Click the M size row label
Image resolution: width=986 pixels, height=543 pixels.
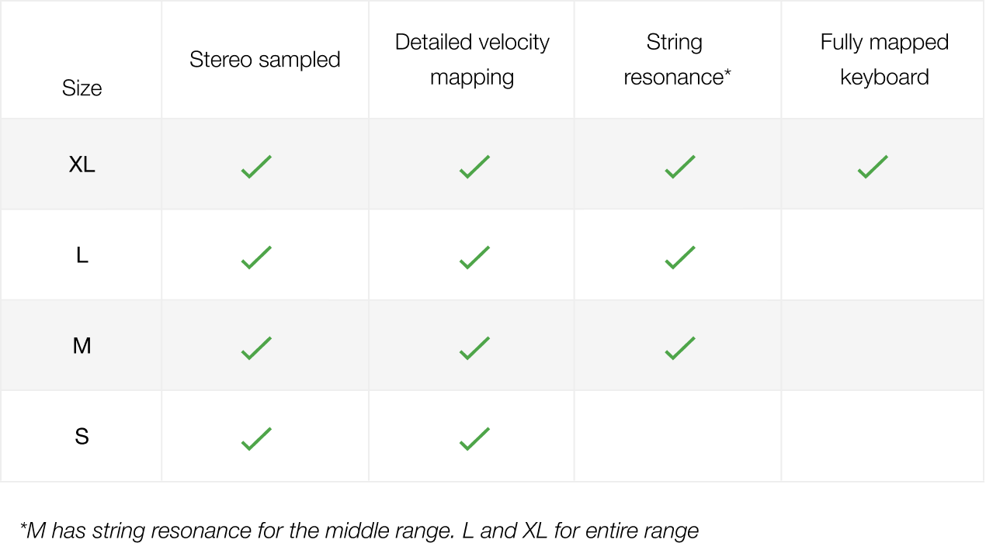click(x=82, y=346)
